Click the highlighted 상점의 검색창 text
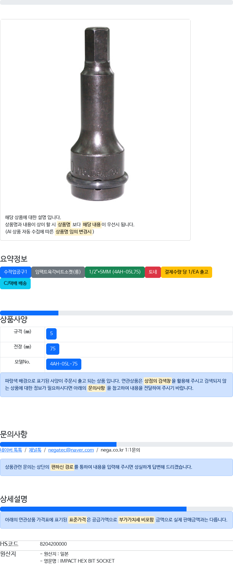Viewport: 233px width, 565px height. coord(158,381)
